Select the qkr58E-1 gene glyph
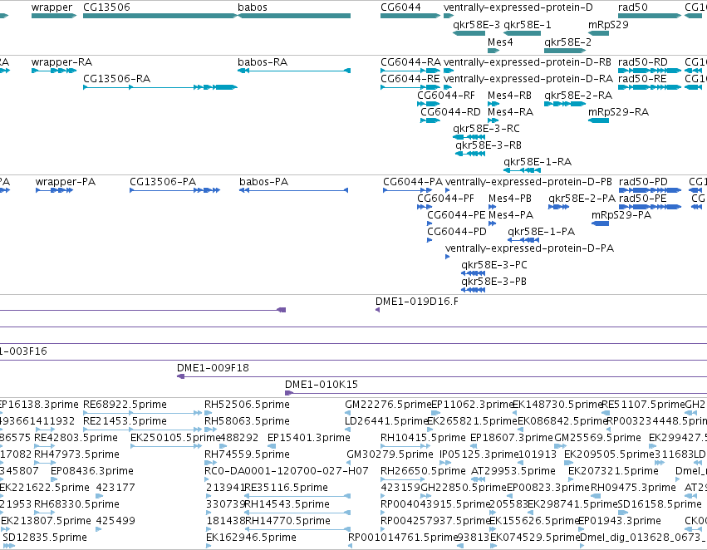707x550 pixels. tap(522, 33)
